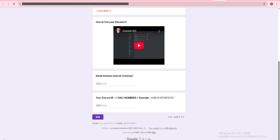Go back to the previous page

pyautogui.click(x=3, y=4)
